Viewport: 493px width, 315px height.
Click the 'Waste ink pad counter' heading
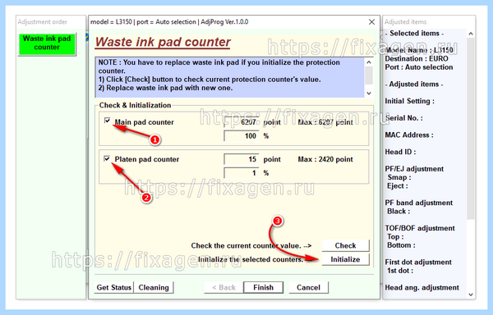point(163,42)
